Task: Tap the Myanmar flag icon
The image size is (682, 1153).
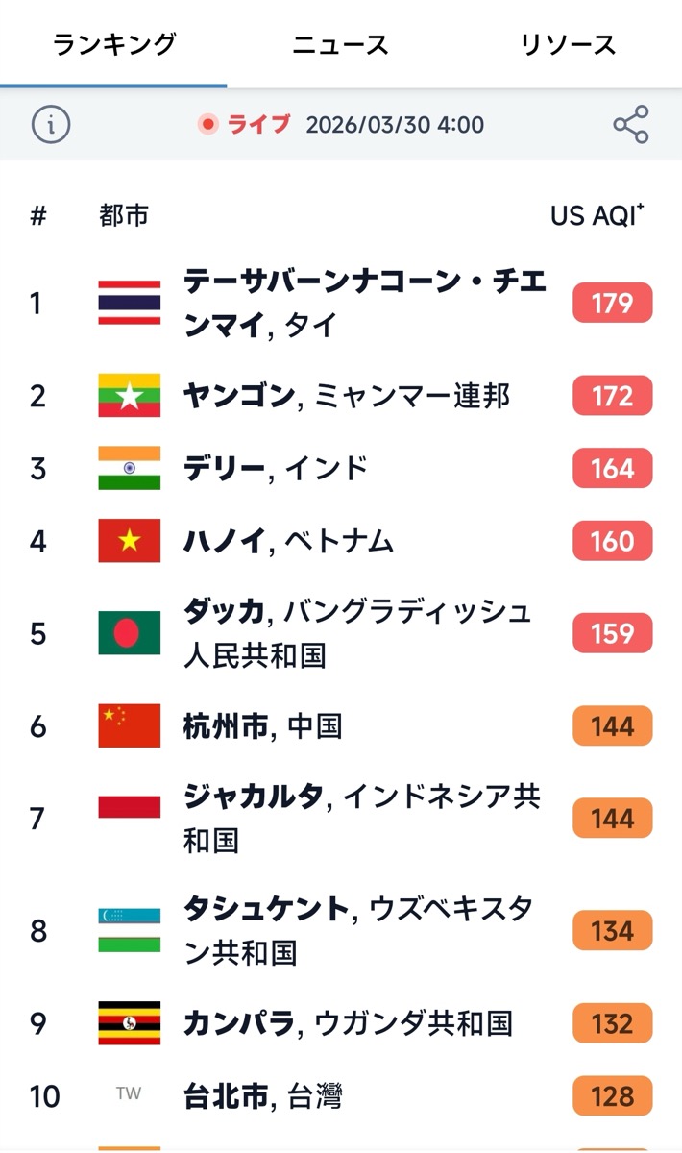Action: click(129, 396)
